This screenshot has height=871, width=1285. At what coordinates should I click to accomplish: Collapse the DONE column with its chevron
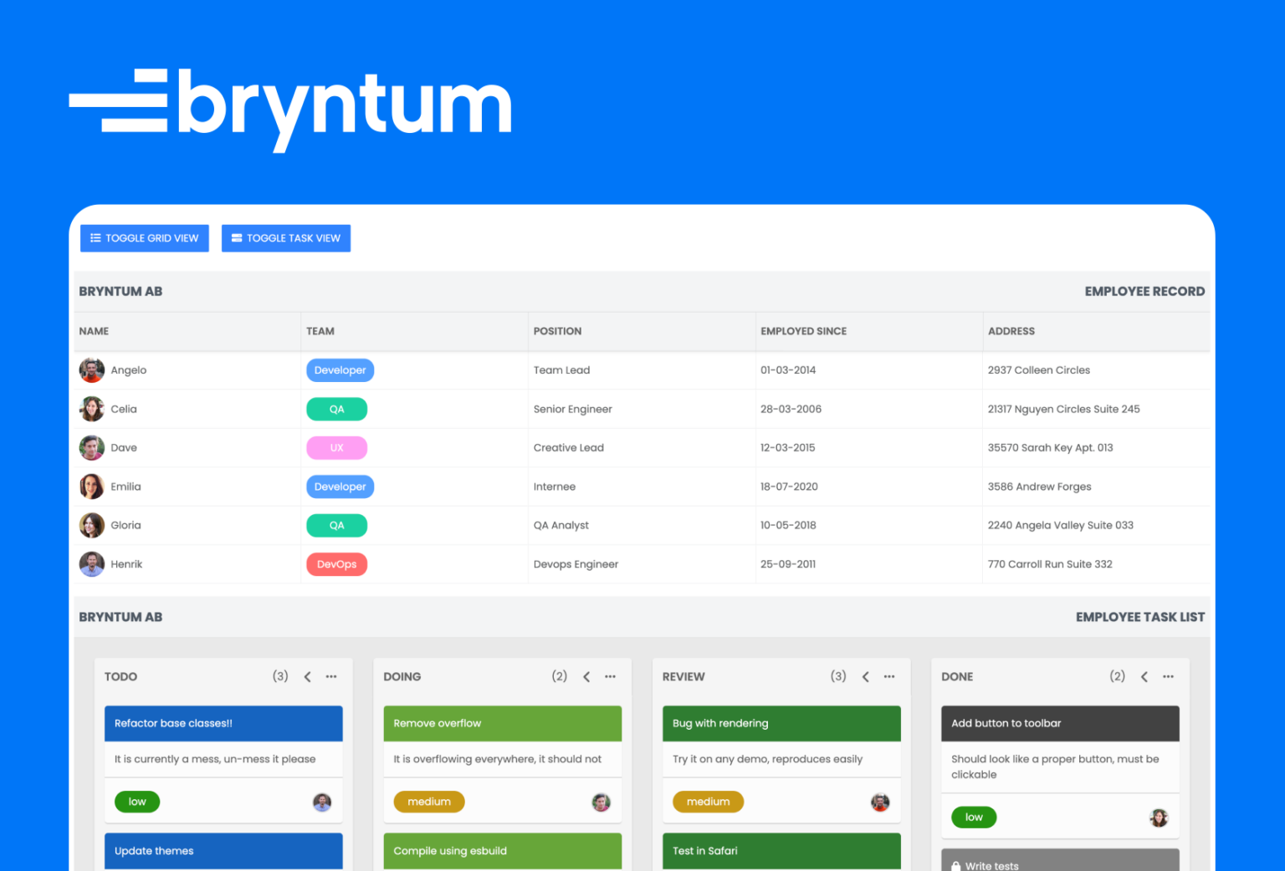[x=1144, y=676]
